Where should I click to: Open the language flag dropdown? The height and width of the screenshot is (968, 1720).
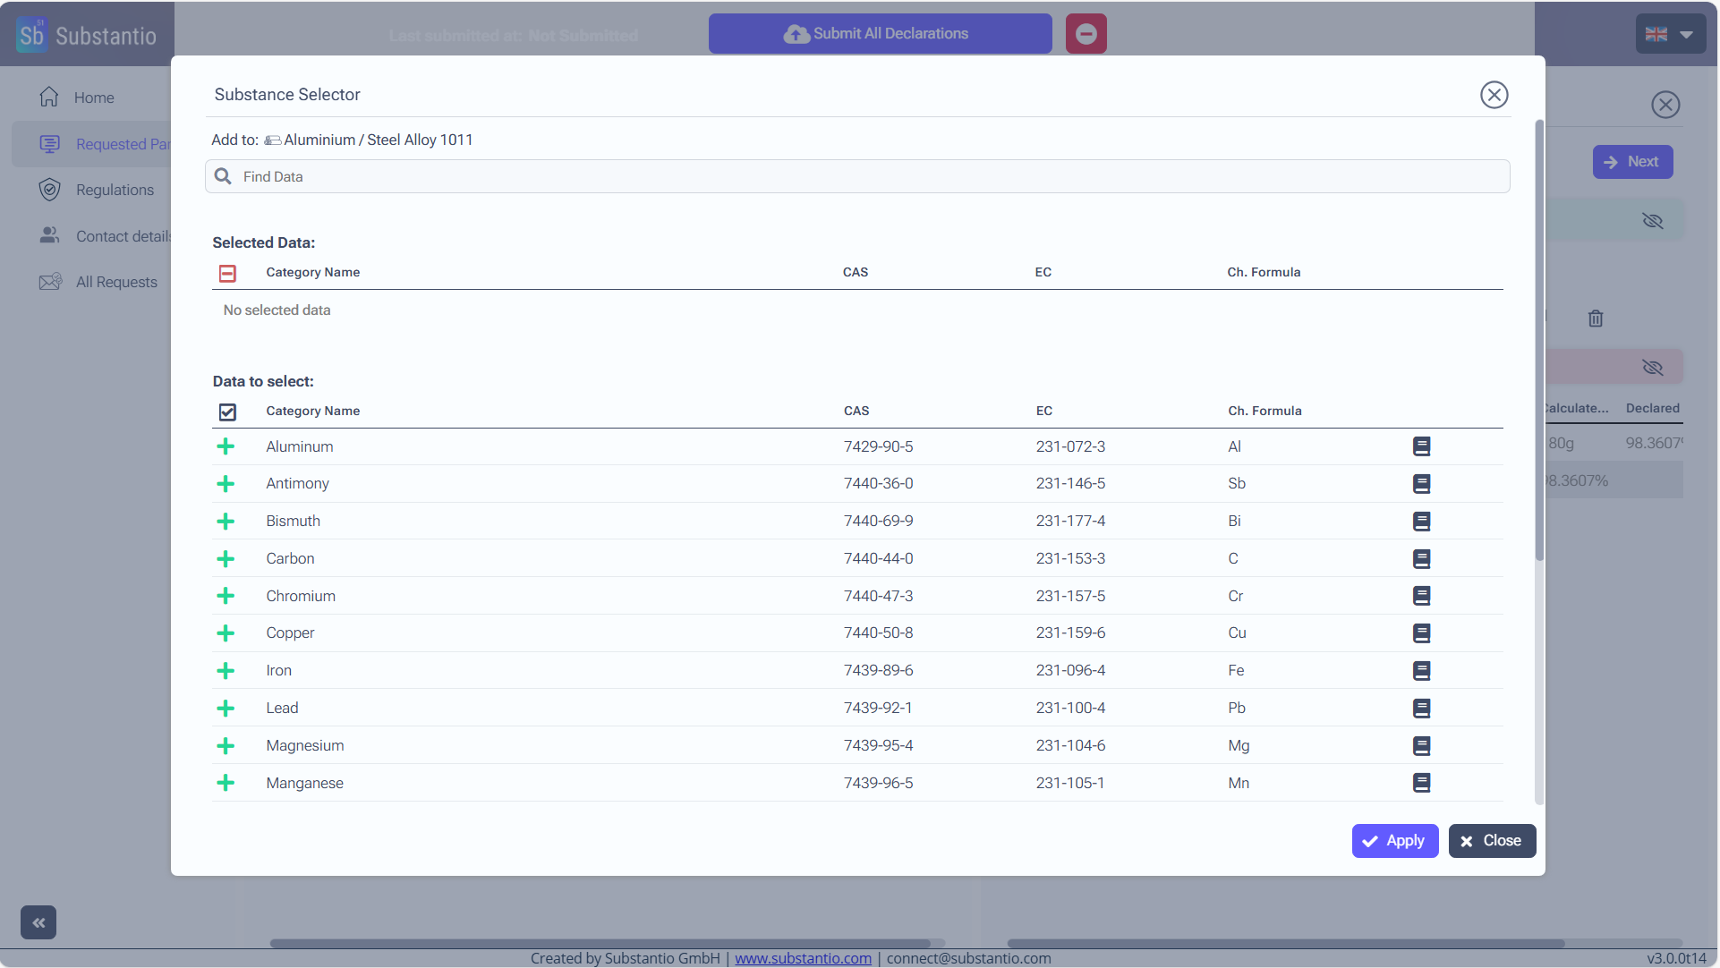click(1670, 34)
